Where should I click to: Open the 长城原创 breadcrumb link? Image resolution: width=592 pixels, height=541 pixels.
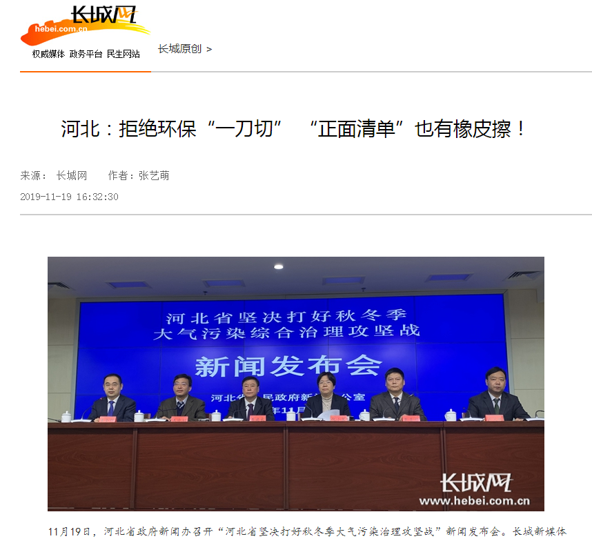point(179,49)
